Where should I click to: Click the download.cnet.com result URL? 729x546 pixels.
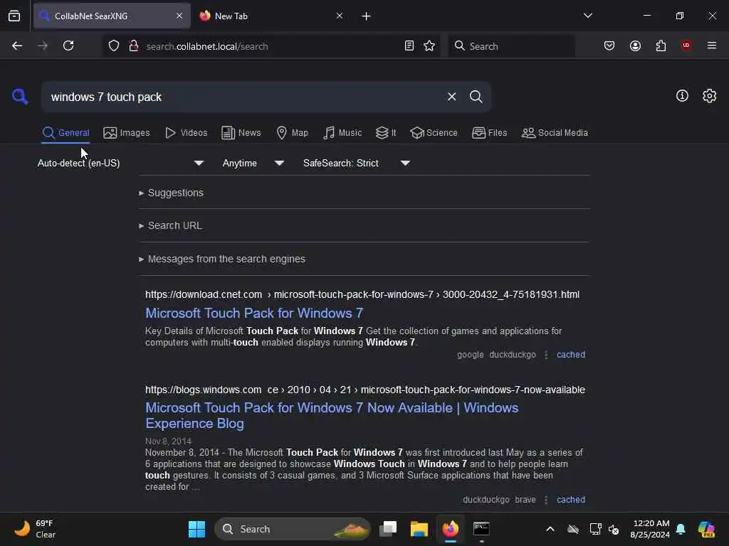[362, 295]
